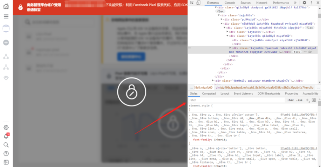321x167 pixels.
Task: Open the hamburger menu in sidebar
Action: tap(6, 17)
